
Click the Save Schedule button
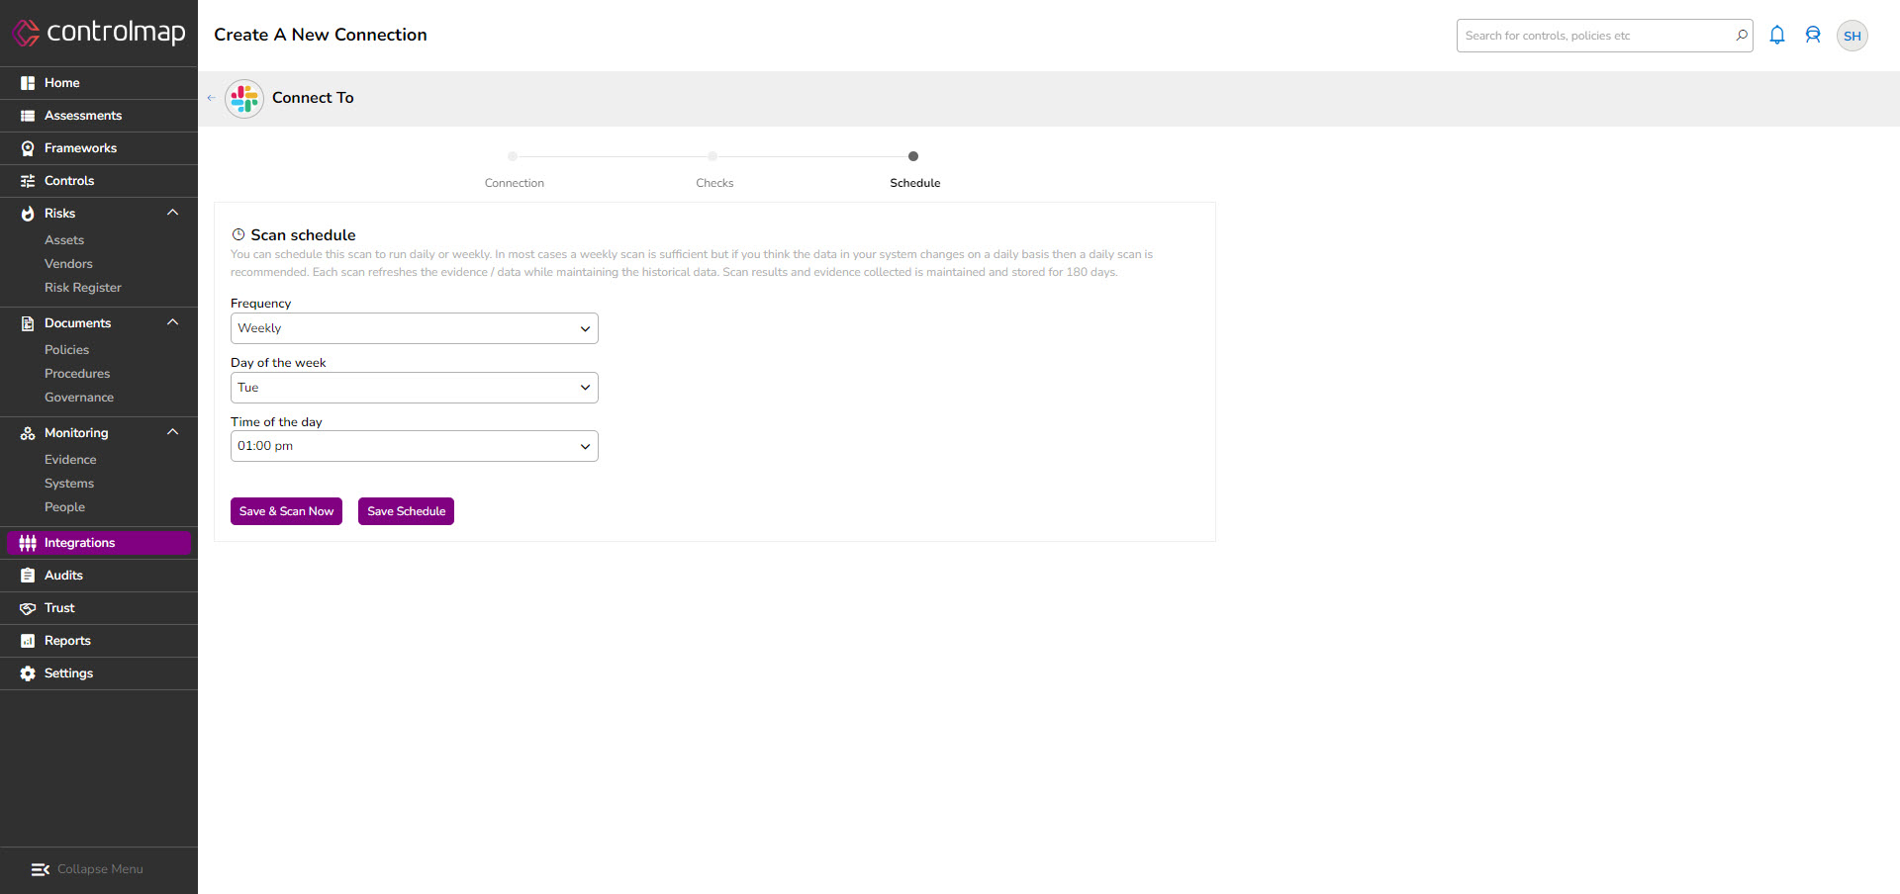406,511
